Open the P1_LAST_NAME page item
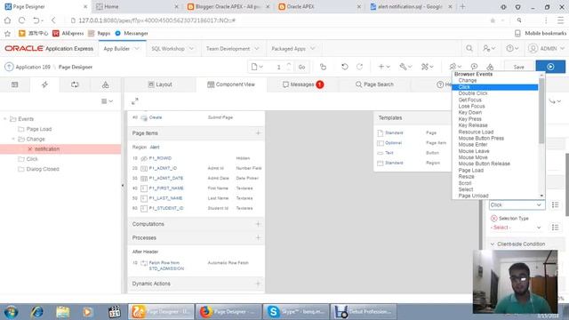 165,198
